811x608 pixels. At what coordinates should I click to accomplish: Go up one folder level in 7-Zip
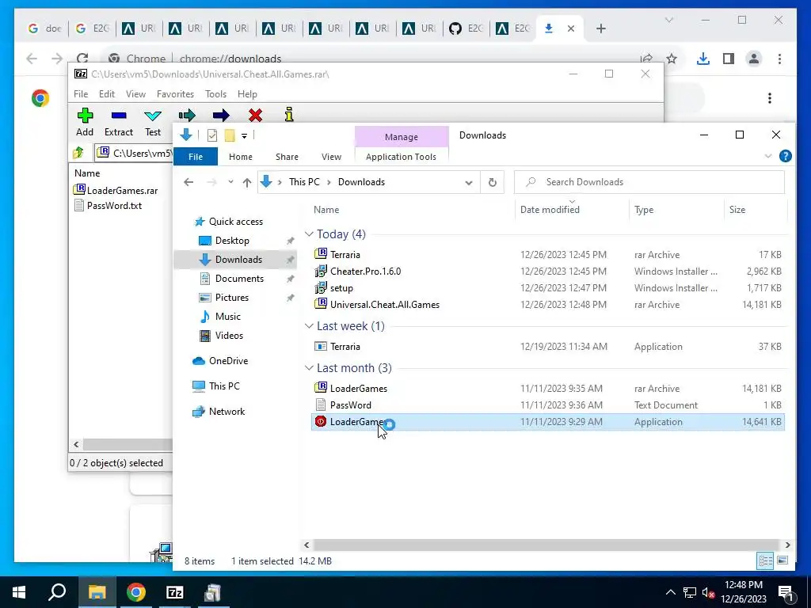[x=78, y=153]
